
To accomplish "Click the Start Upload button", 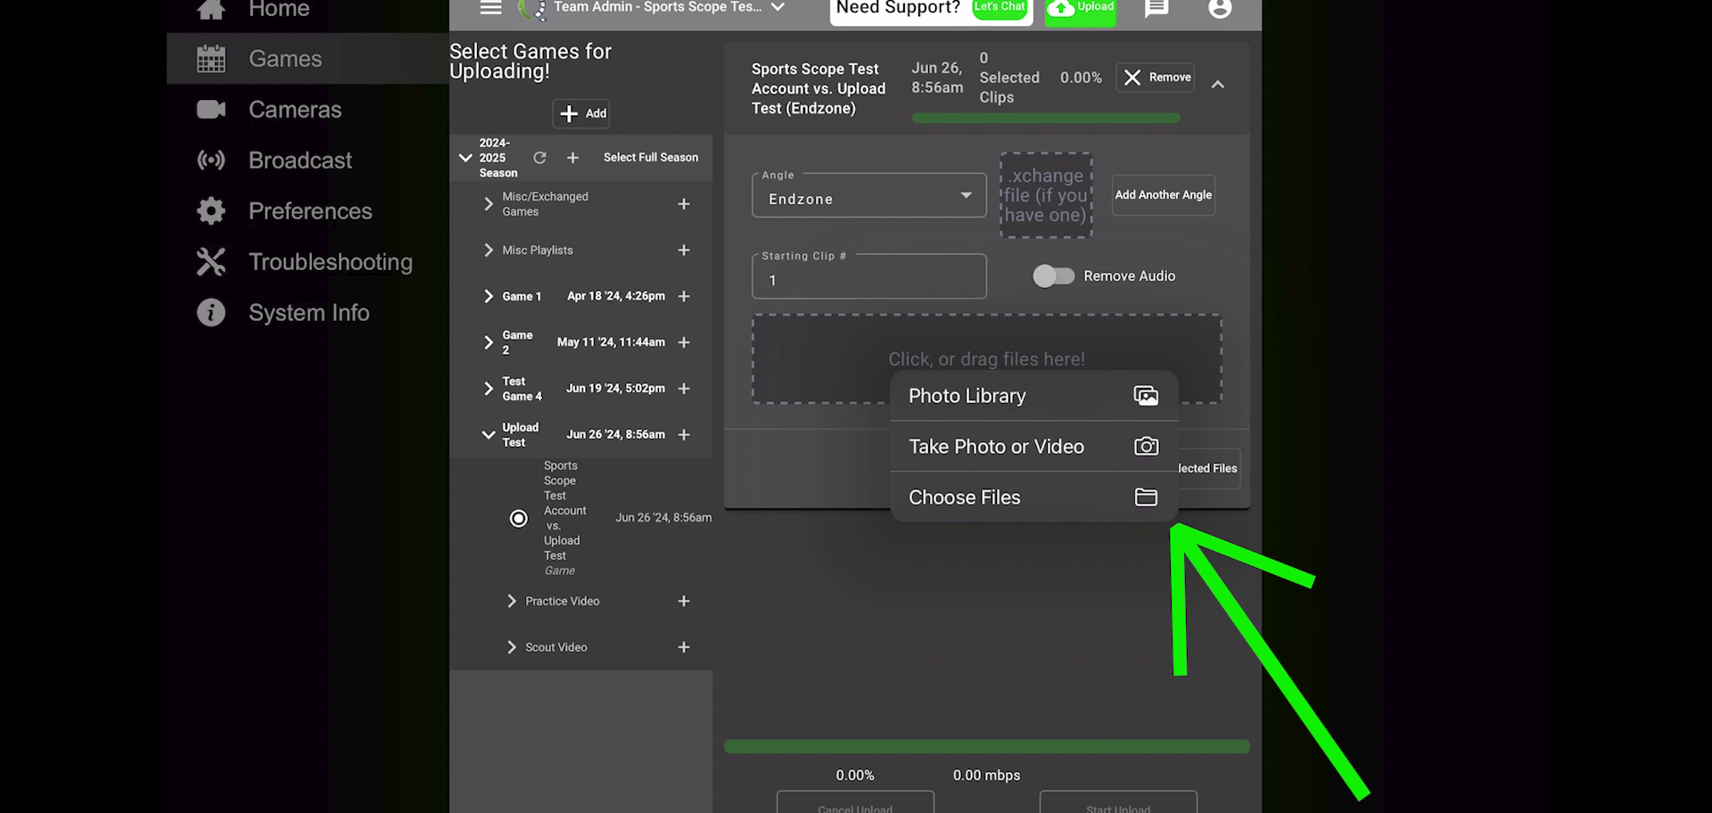I will (1118, 802).
